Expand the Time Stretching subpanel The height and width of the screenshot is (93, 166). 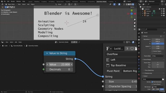pos(149,70)
